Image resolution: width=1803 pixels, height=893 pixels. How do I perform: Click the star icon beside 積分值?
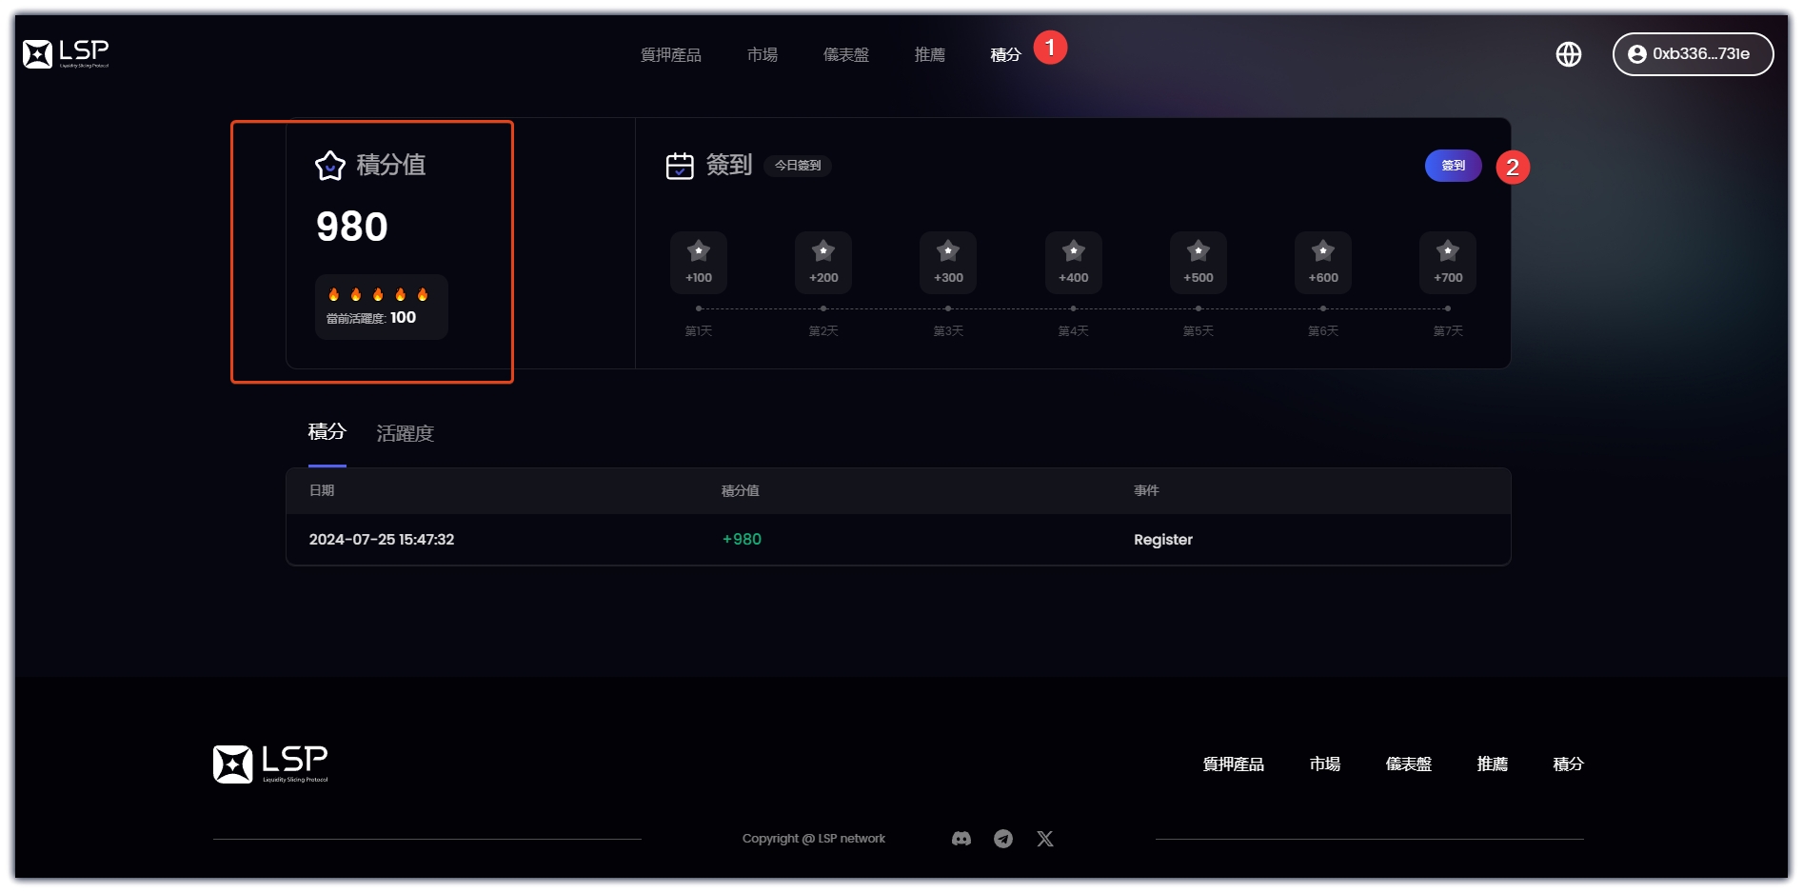point(329,166)
